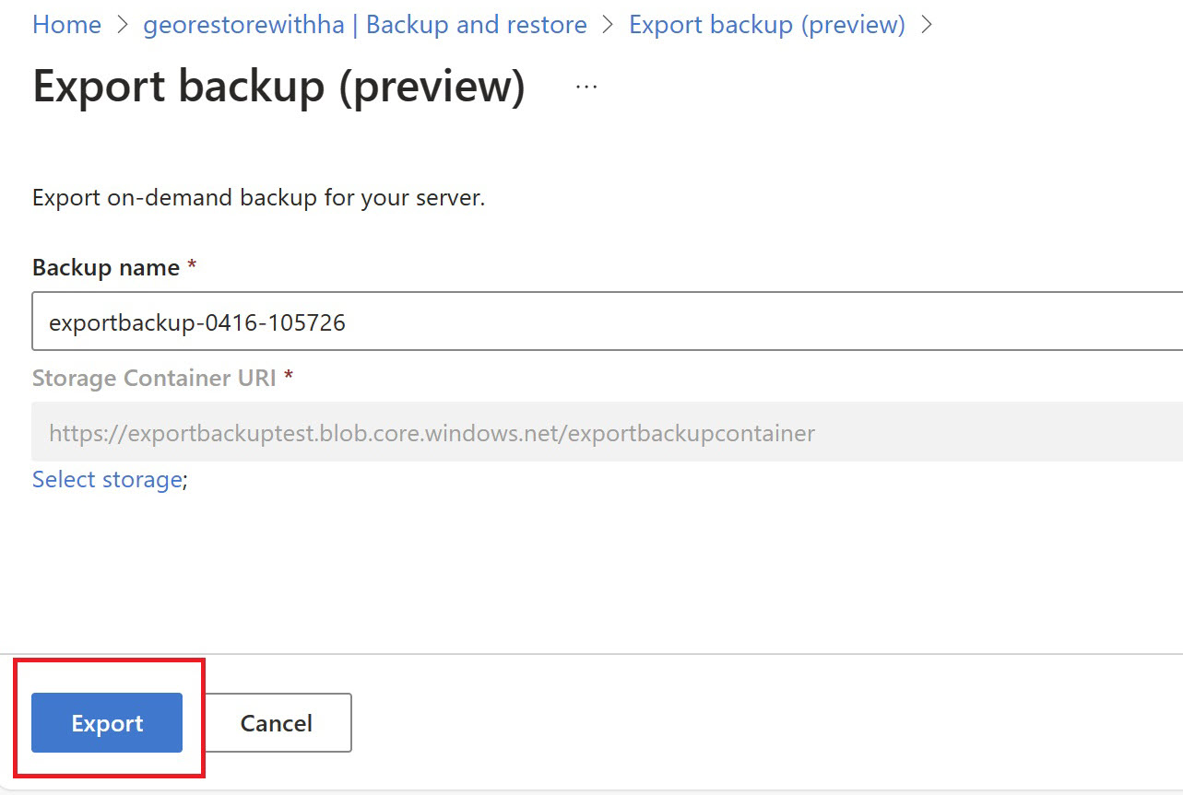The width and height of the screenshot is (1183, 795).
Task: Click the Select storage link
Action: pos(107,479)
